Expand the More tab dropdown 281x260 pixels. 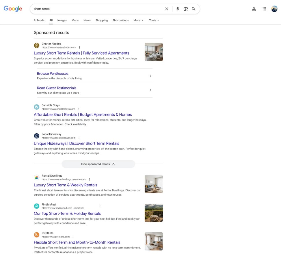tap(138, 20)
